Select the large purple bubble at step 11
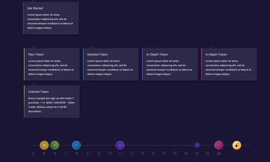This screenshot has width=270, height=162. point(120,145)
